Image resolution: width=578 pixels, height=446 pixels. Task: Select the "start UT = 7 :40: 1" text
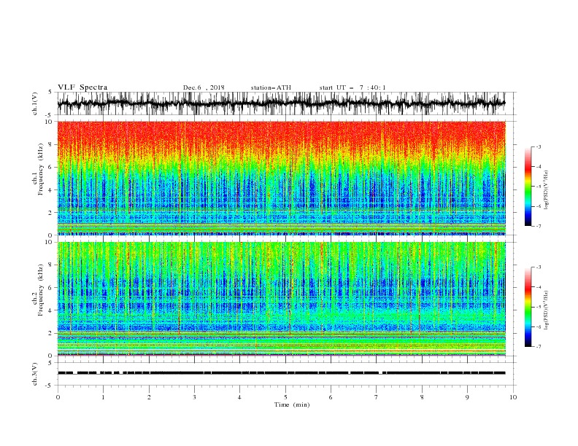pos(352,87)
